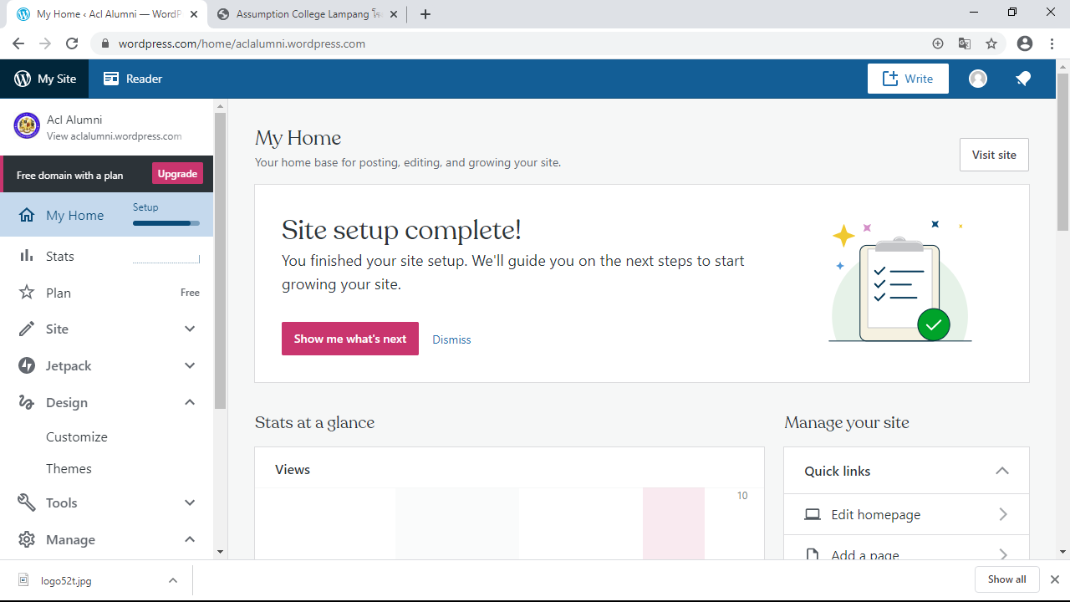The height and width of the screenshot is (602, 1070).
Task: Expand the Tools sidebar section
Action: coord(190,503)
